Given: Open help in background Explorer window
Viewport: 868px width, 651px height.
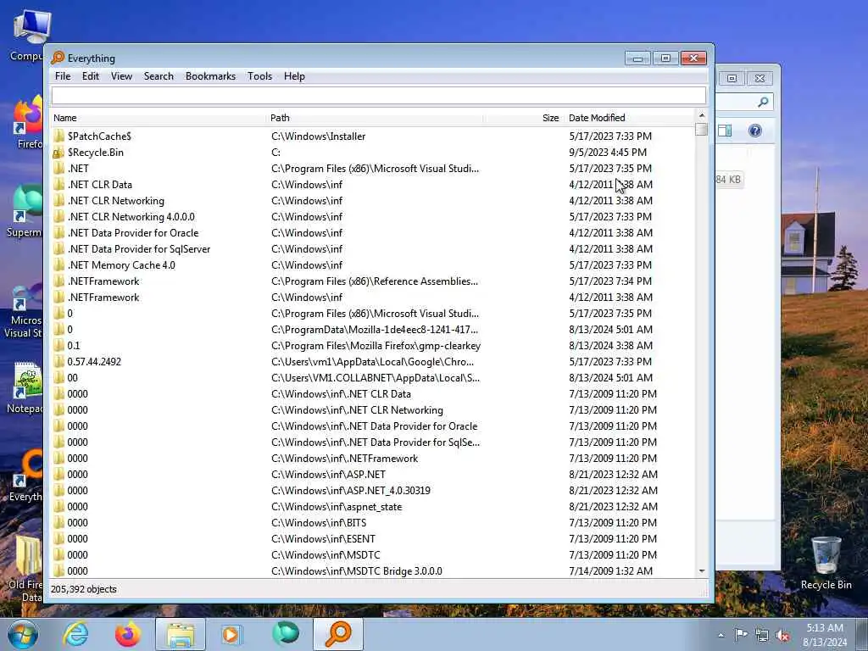Looking at the screenshot, I should point(755,131).
